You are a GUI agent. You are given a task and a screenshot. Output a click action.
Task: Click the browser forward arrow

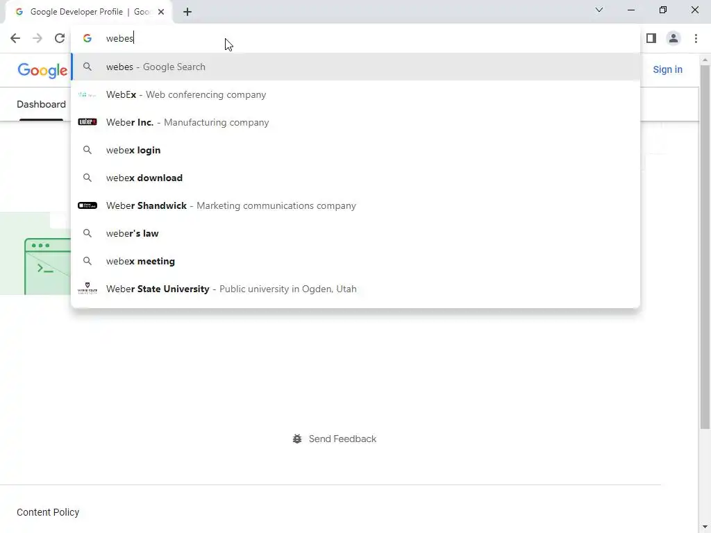[37, 39]
